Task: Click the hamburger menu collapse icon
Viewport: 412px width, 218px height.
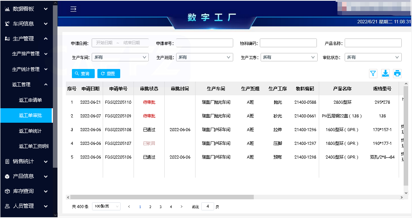Action: 73,9
